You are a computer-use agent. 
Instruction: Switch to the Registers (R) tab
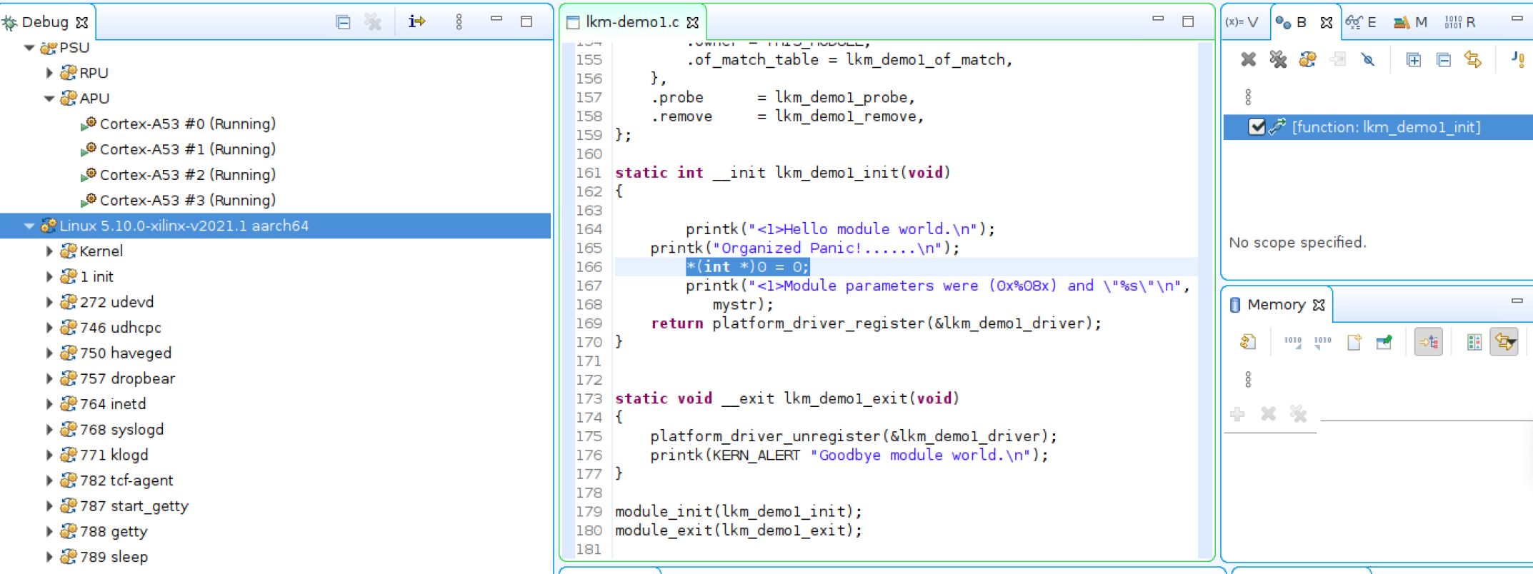1461,22
